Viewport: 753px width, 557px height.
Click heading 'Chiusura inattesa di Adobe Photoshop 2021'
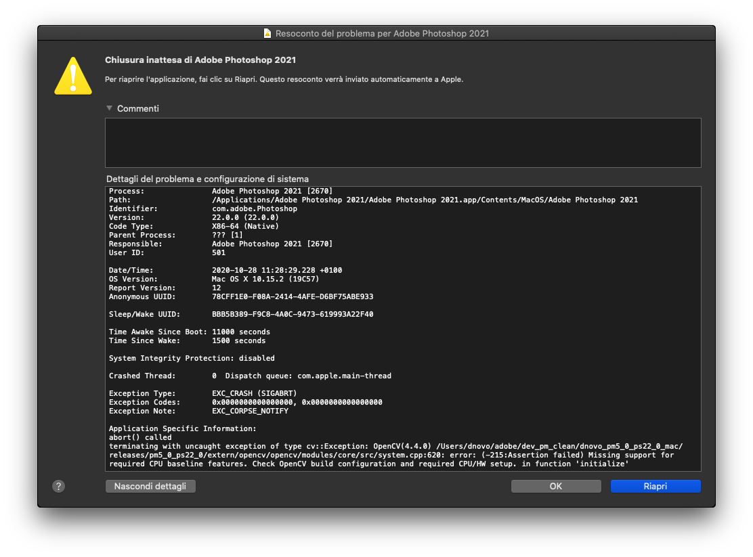tap(200, 60)
